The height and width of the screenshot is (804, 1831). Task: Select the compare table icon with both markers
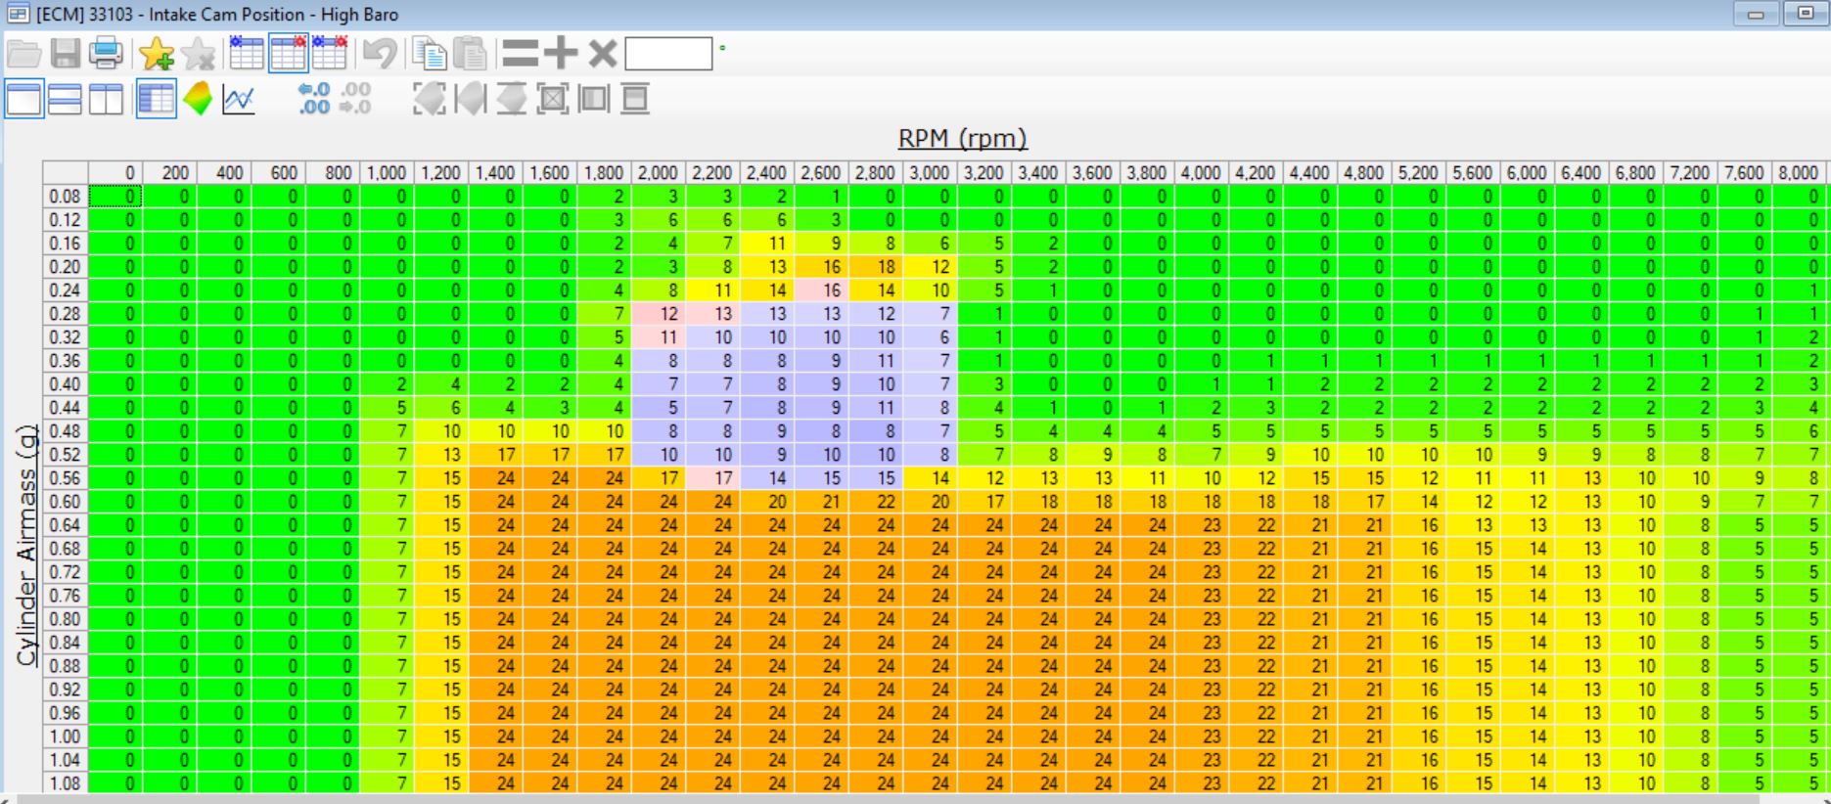pyautogui.click(x=329, y=53)
